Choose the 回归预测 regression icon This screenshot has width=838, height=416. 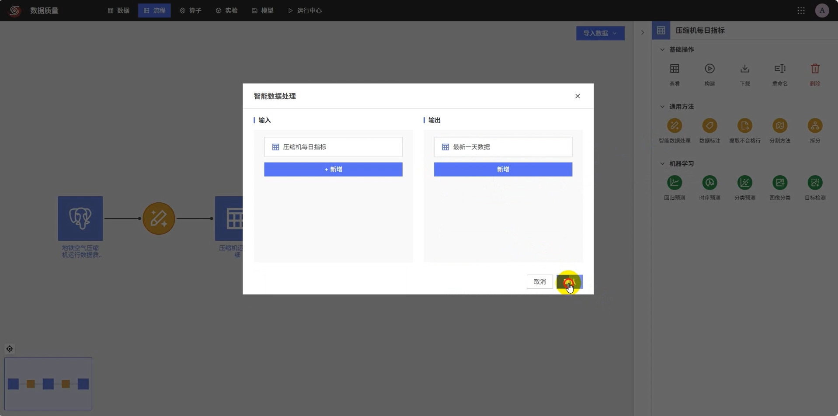675,183
